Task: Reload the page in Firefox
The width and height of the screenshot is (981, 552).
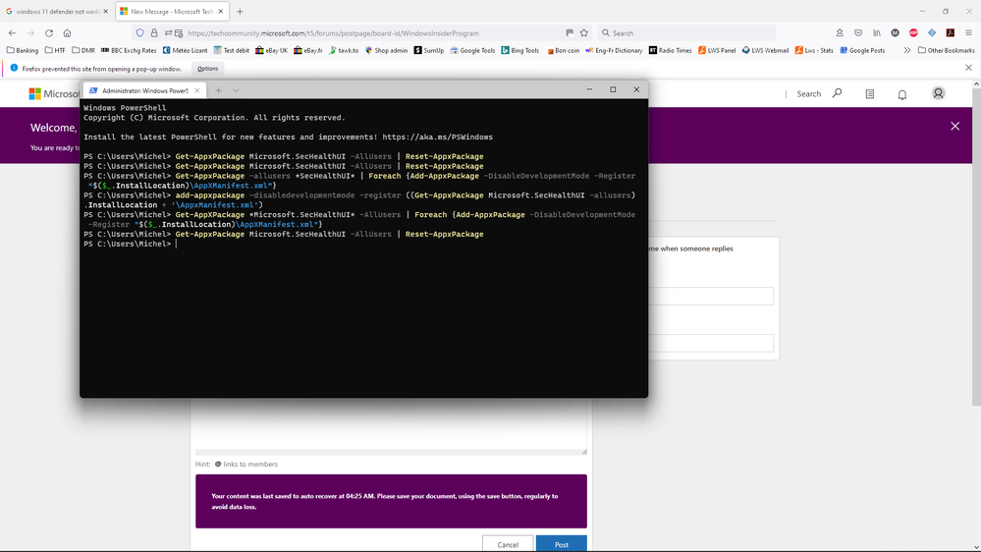Action: (49, 33)
